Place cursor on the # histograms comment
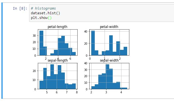The width and height of the screenshot is (174, 101). pos(43,8)
